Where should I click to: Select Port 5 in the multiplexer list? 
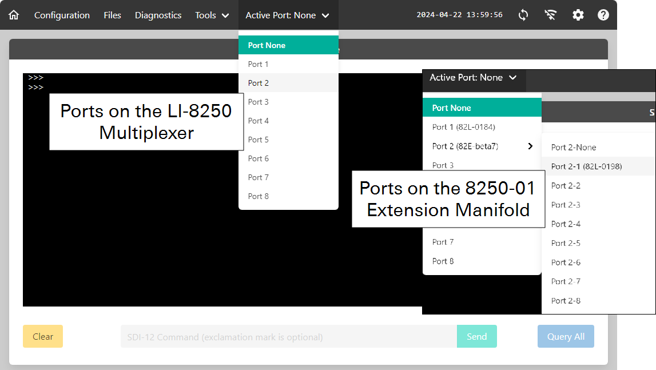[x=288, y=140]
